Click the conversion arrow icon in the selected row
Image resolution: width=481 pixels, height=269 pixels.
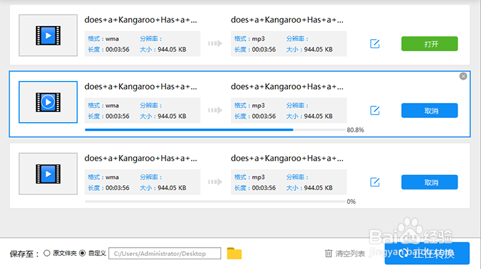pyautogui.click(x=215, y=110)
